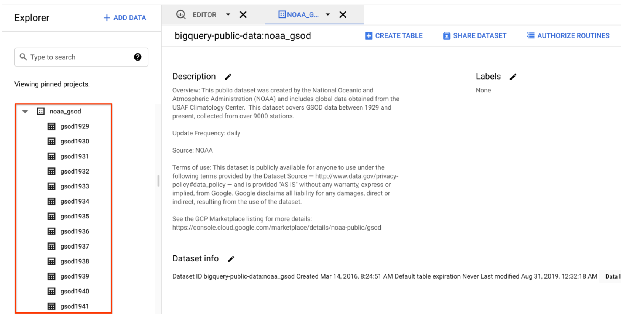Screen dimensions: 621x314
Task: Click the gsod1934 table icon
Action: (51, 201)
